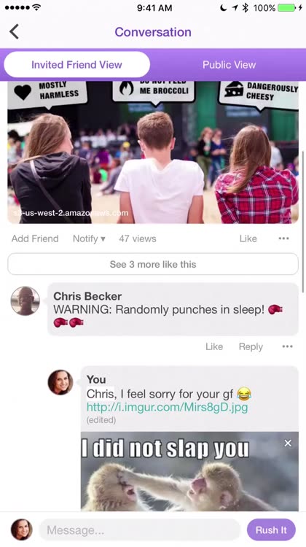
Task: Open the post's three-dot options menu
Action: click(283, 238)
